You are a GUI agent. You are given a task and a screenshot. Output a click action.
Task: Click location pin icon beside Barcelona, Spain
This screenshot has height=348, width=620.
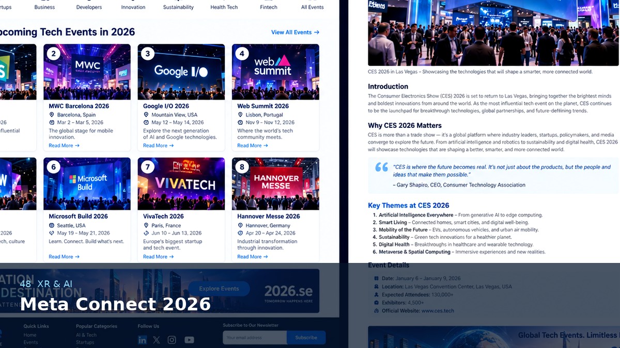point(52,115)
